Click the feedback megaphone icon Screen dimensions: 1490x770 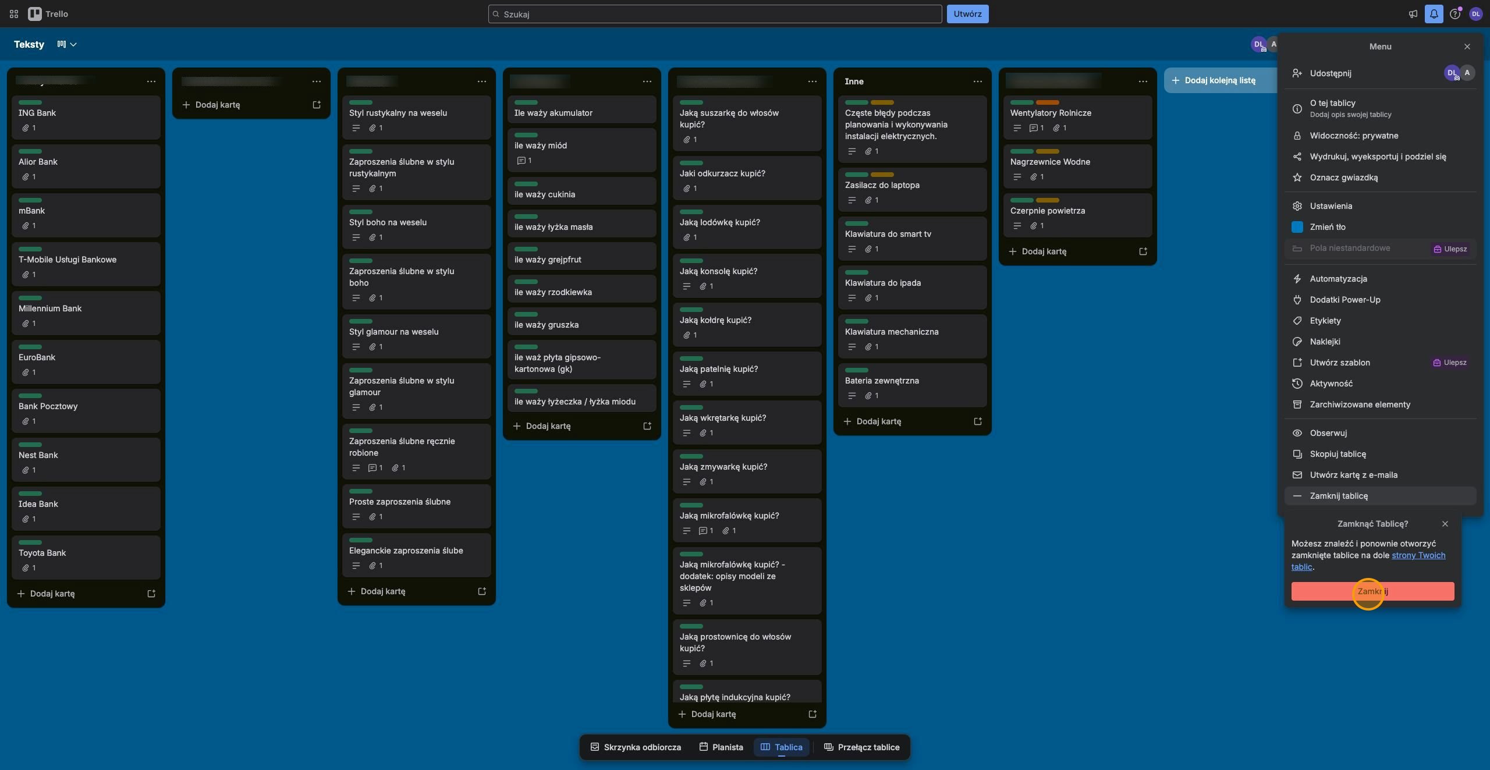[x=1413, y=14]
